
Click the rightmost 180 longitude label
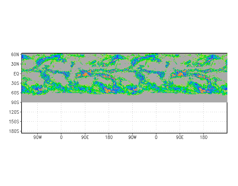pos(203,137)
